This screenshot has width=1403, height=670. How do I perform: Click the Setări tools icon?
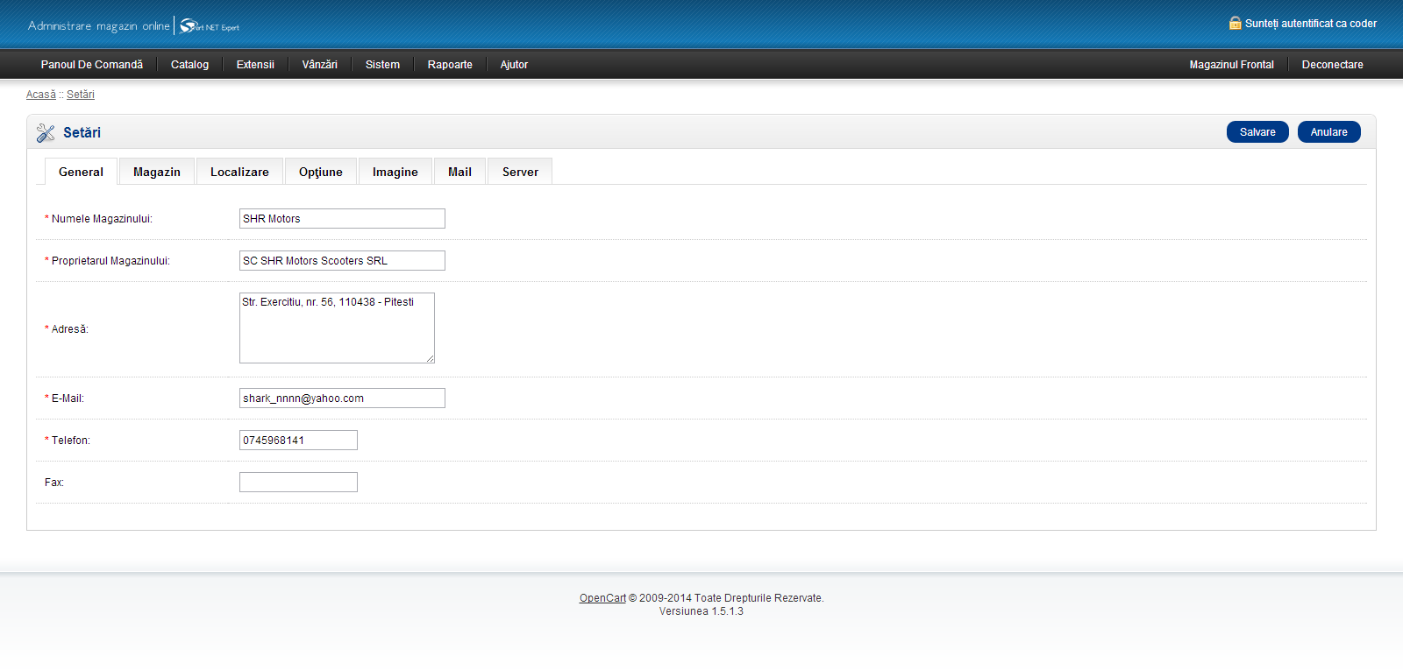[x=46, y=133]
